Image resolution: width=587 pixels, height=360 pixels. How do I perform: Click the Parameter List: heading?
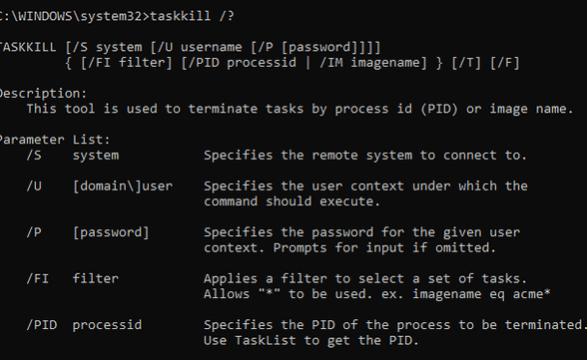tap(55, 140)
